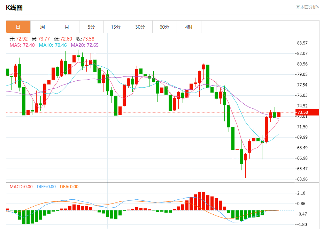Image resolution: width=323 pixels, height=229 pixels.
Task: Open the 60分 interval tab
Action: tap(164, 27)
